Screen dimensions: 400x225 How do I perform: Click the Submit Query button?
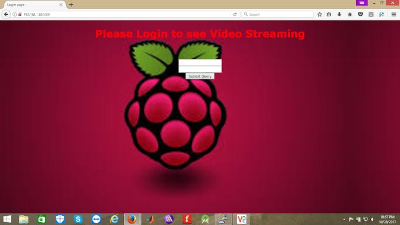pyautogui.click(x=200, y=76)
